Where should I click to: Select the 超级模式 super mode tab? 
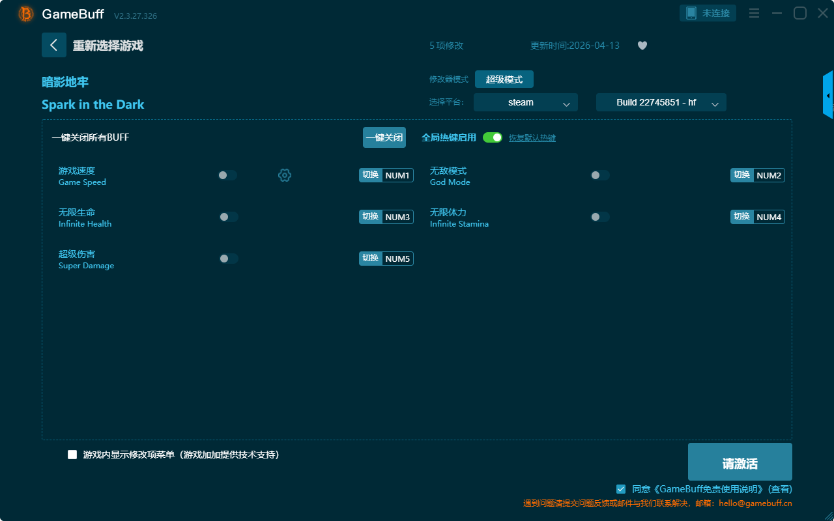504,79
